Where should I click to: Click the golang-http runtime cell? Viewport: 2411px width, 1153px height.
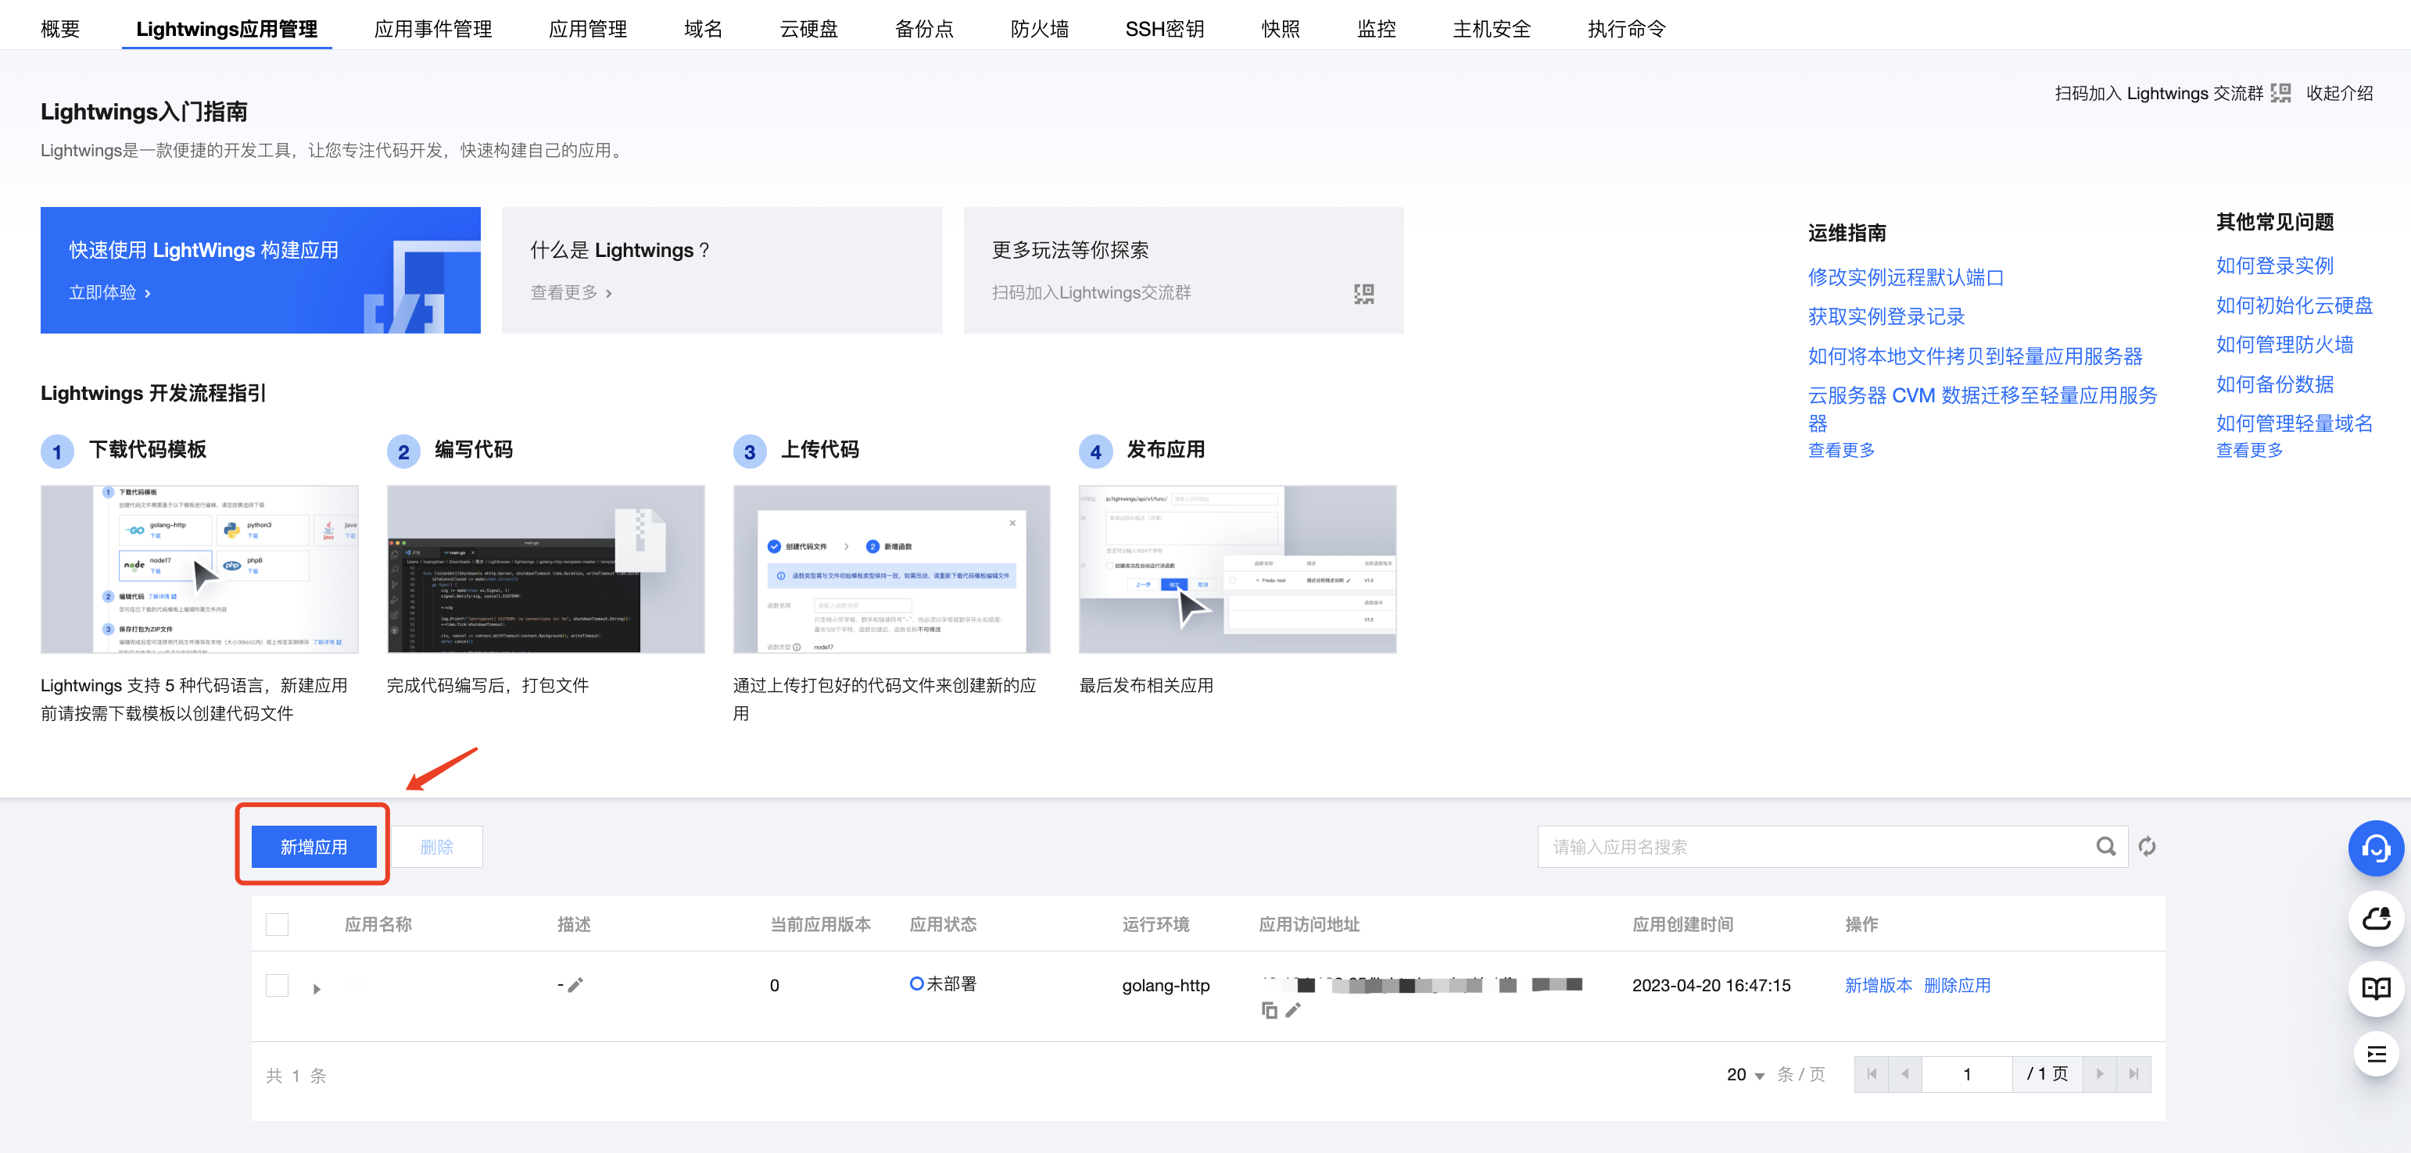click(x=1166, y=985)
